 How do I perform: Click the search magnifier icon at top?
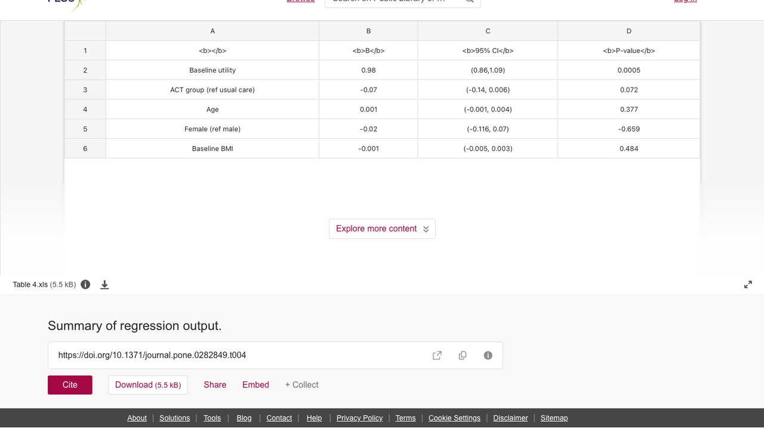pyautogui.click(x=469, y=1)
